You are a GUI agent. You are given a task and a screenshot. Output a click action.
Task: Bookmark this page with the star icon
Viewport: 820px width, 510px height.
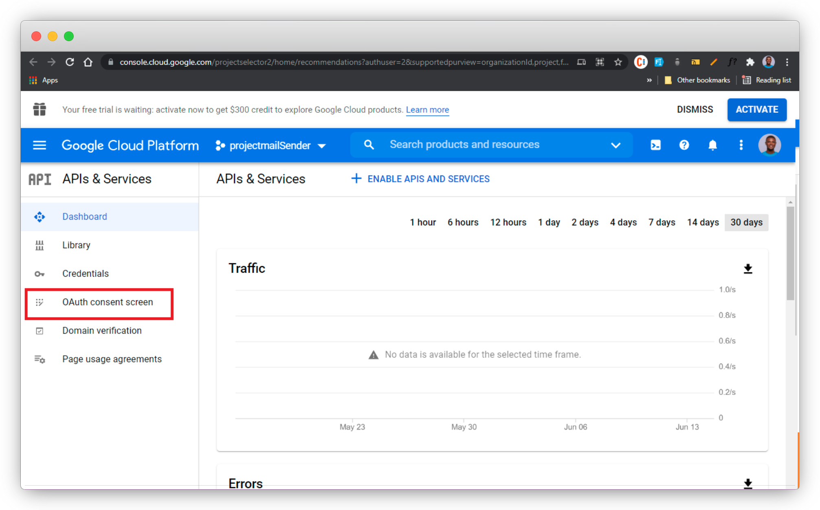[x=618, y=62]
